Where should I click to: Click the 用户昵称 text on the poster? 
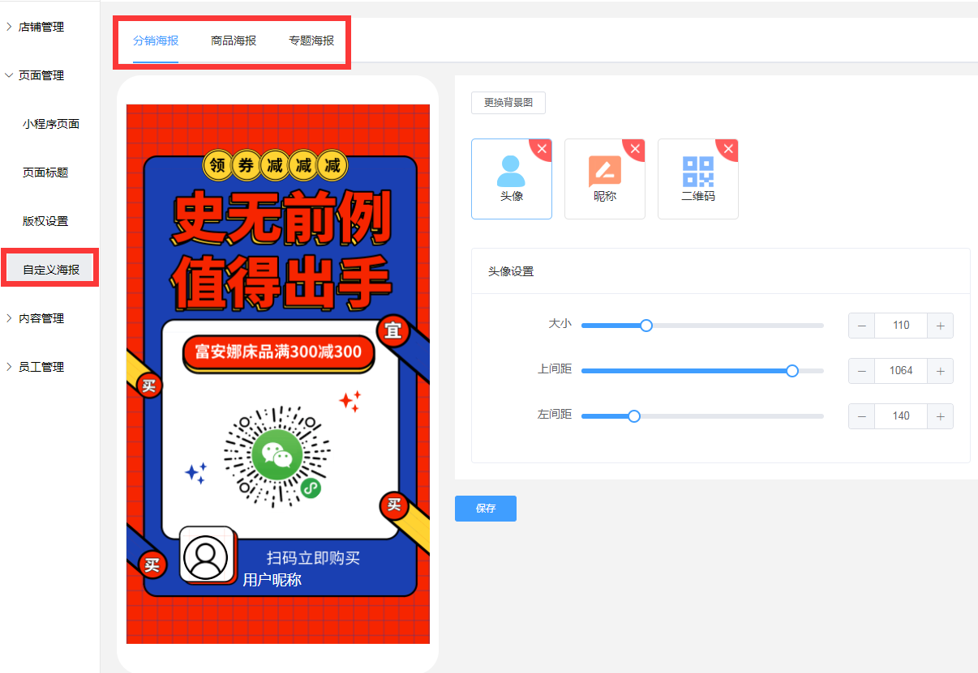tap(272, 580)
